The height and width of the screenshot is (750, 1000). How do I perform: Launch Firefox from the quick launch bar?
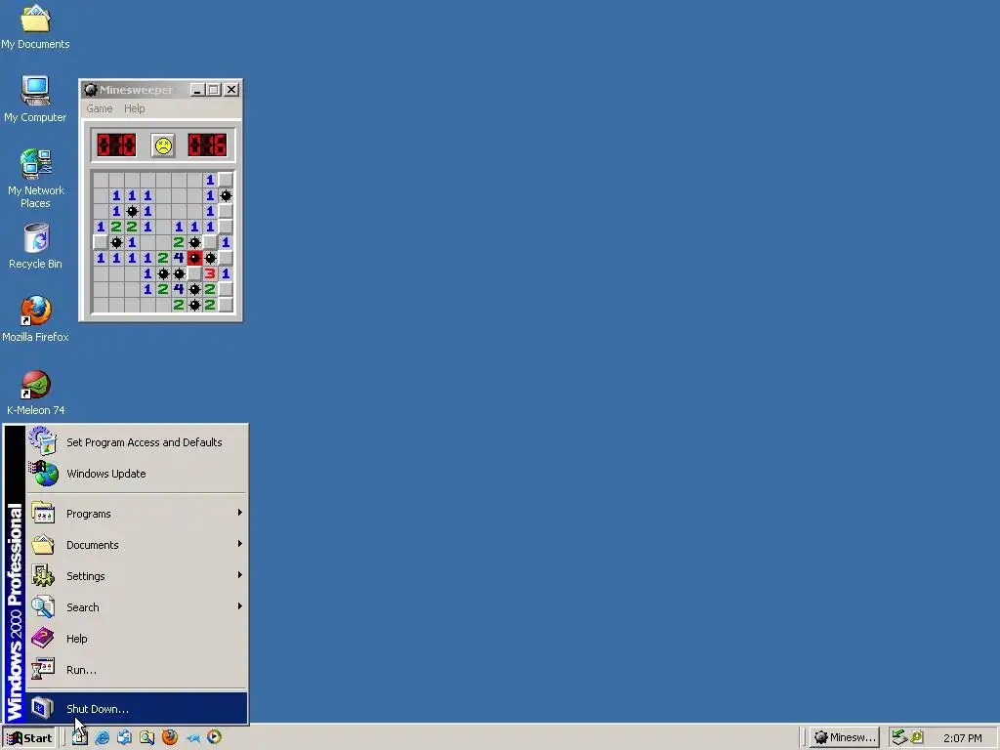[170, 737]
